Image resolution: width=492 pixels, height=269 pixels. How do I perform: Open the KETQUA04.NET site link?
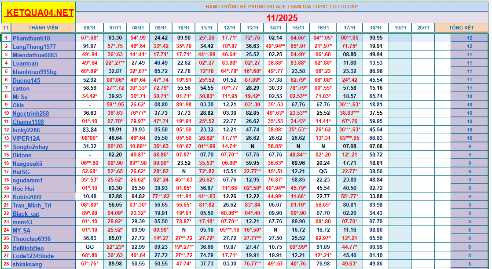click(x=39, y=13)
